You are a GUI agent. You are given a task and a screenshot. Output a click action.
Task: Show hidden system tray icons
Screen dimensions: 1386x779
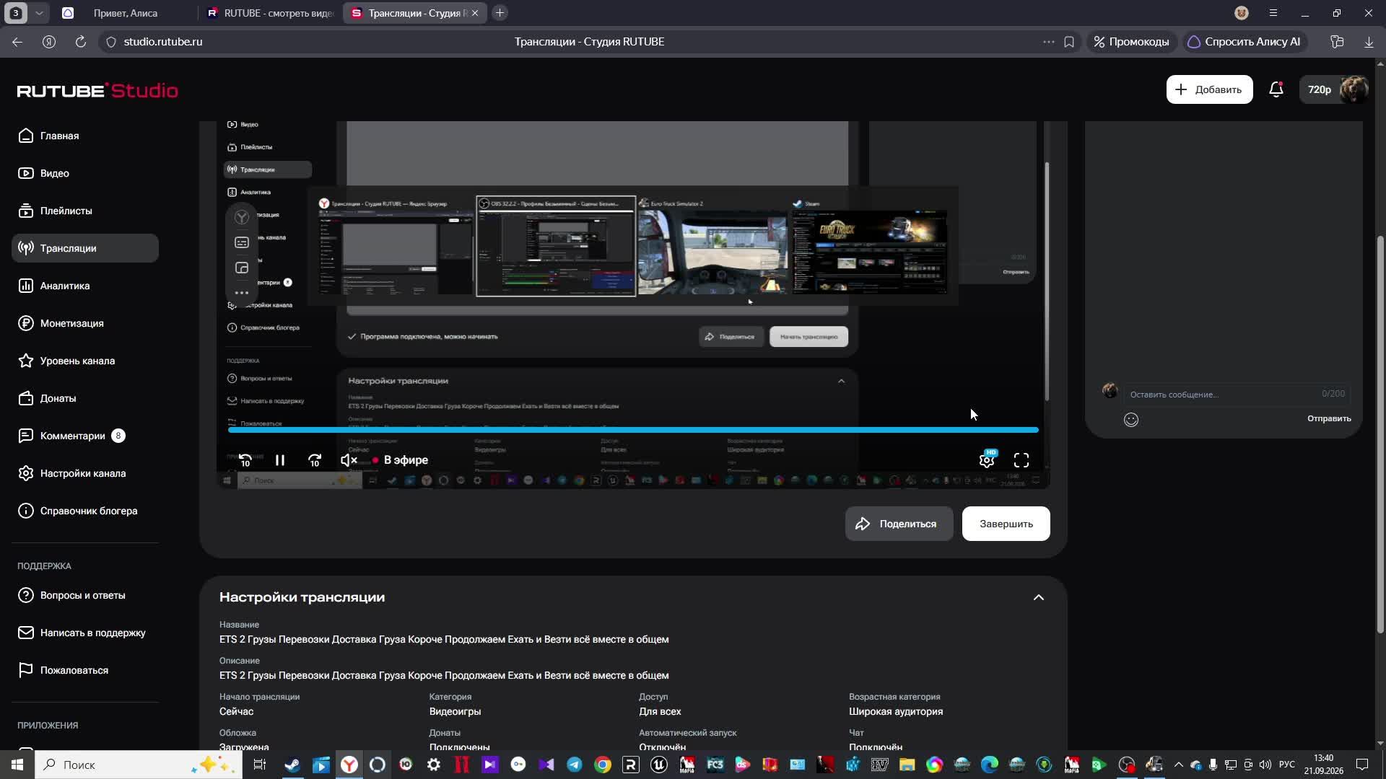click(x=1179, y=765)
